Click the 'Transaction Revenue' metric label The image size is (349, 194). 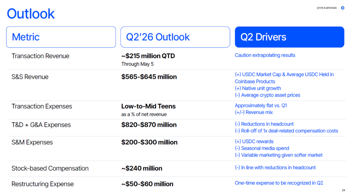coord(40,56)
